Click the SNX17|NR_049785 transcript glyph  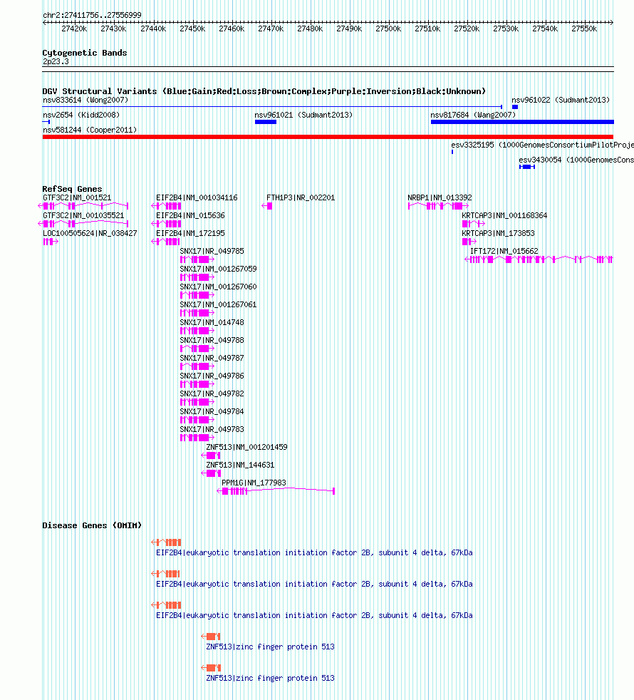pyautogui.click(x=197, y=259)
